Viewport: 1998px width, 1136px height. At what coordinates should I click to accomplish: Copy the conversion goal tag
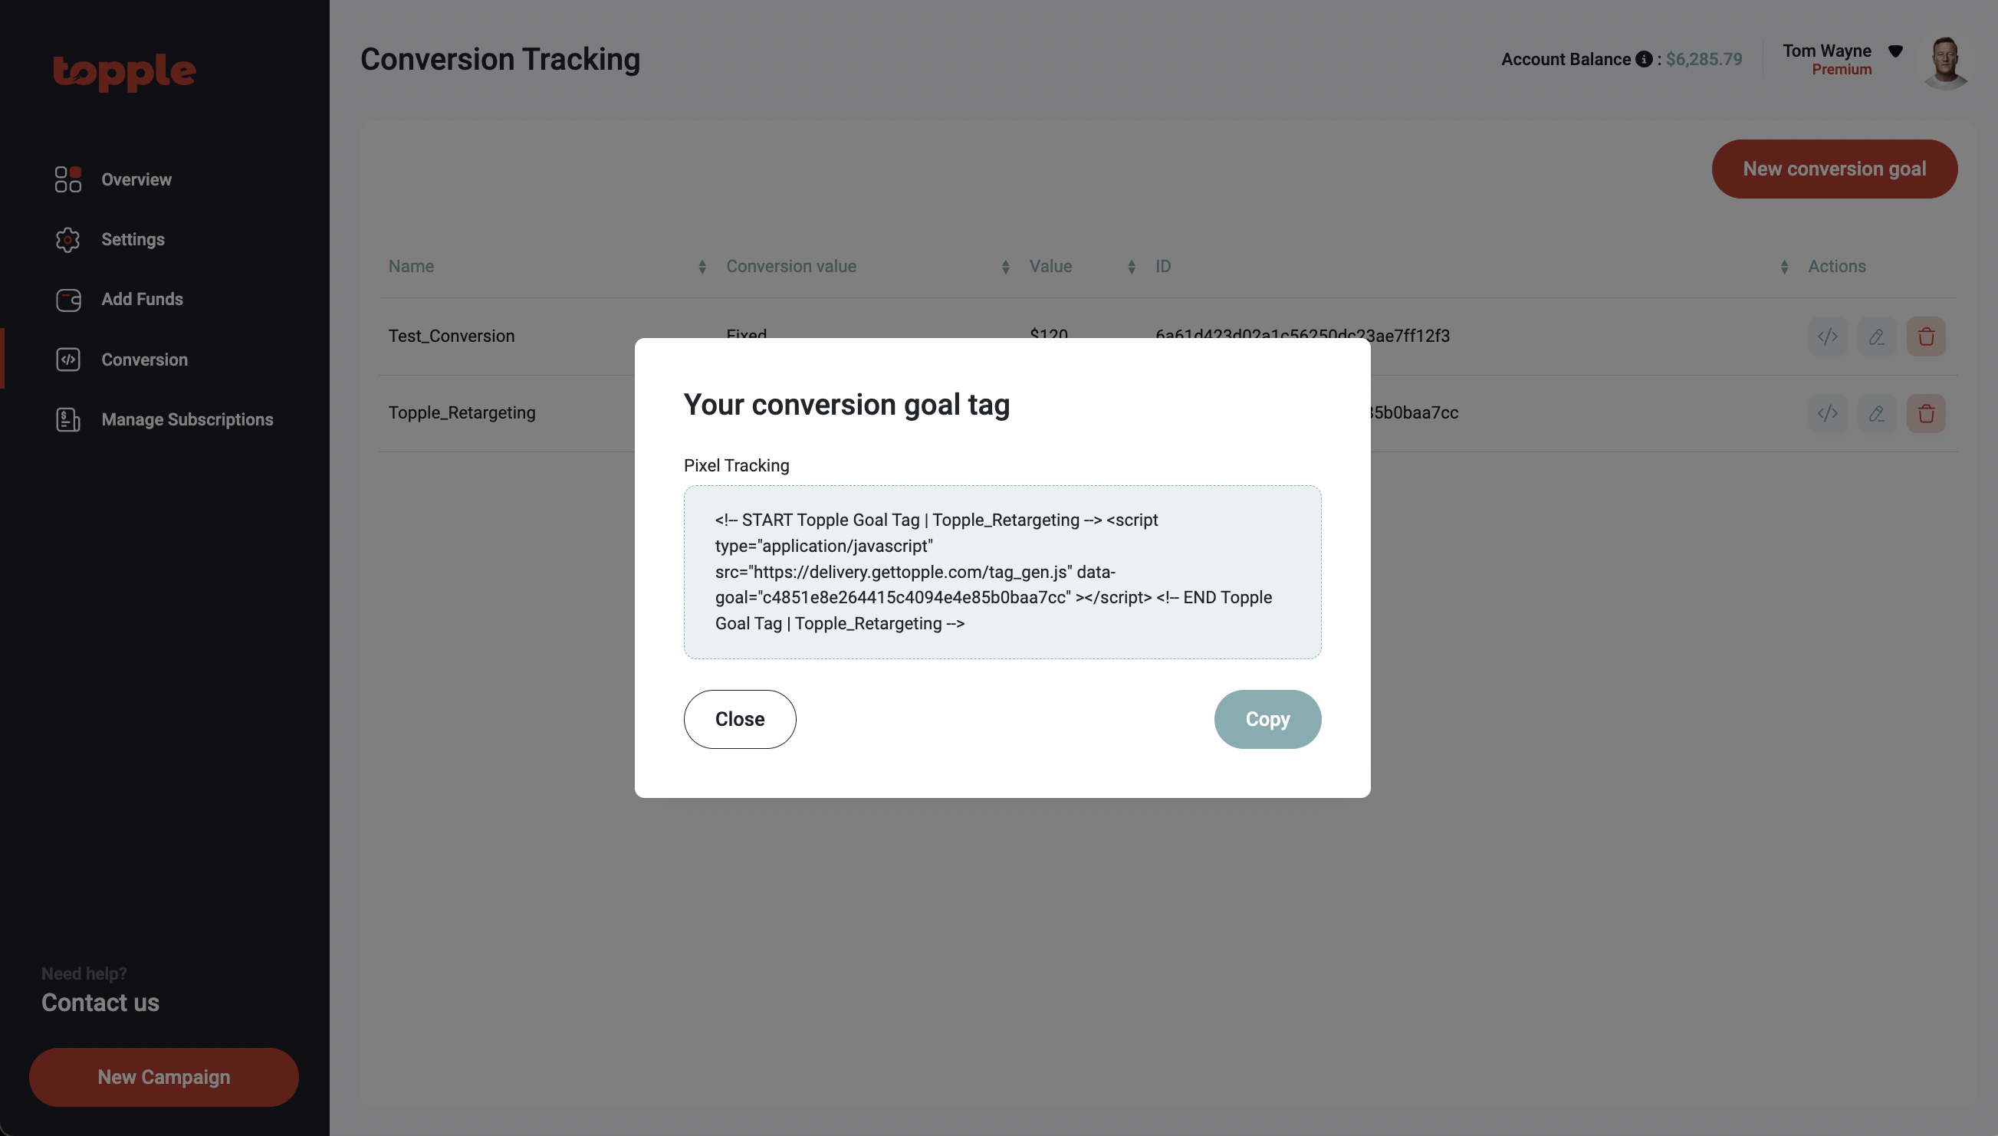[1267, 719]
